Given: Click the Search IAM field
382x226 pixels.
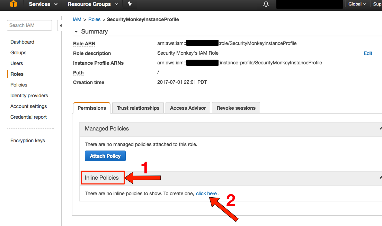Looking at the screenshot, I should [x=29, y=25].
